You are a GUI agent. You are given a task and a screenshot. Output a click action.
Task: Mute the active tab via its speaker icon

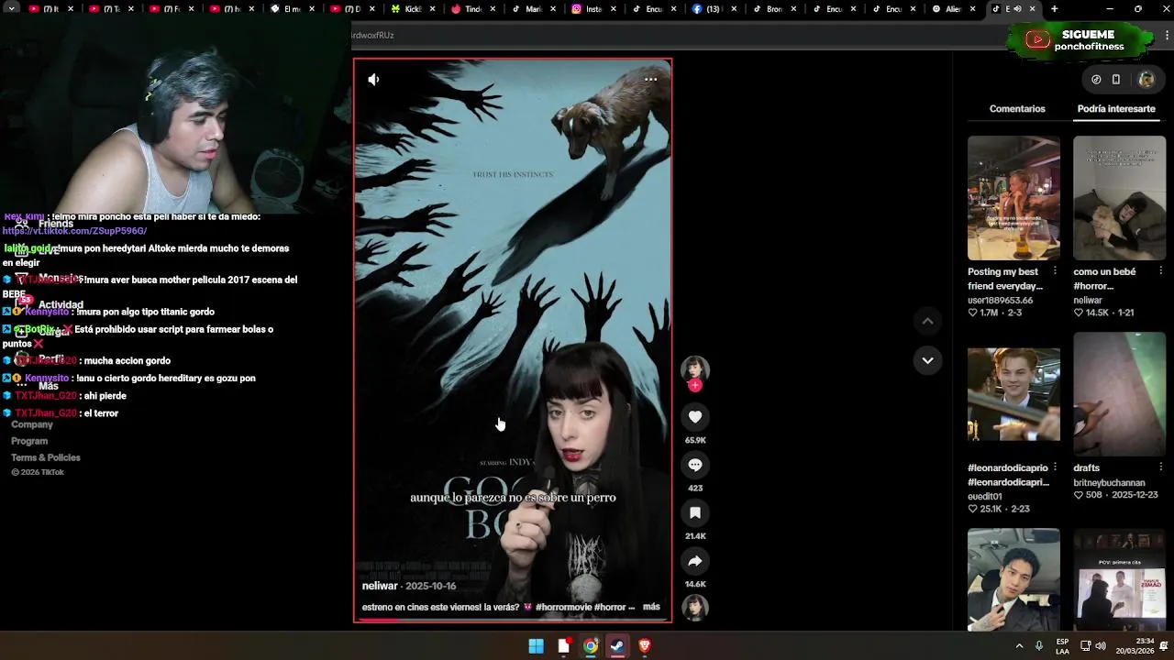click(x=1017, y=9)
